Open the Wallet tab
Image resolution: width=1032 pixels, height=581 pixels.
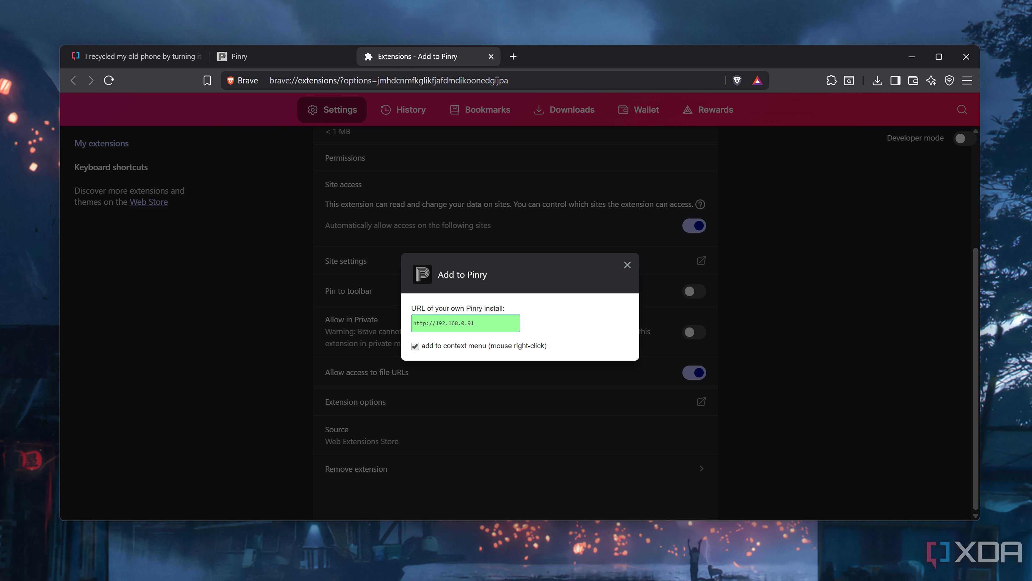[639, 110]
